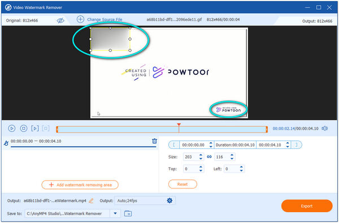This screenshot has width=339, height=223.
Task: Click the Size width field 203
Action: click(x=190, y=157)
